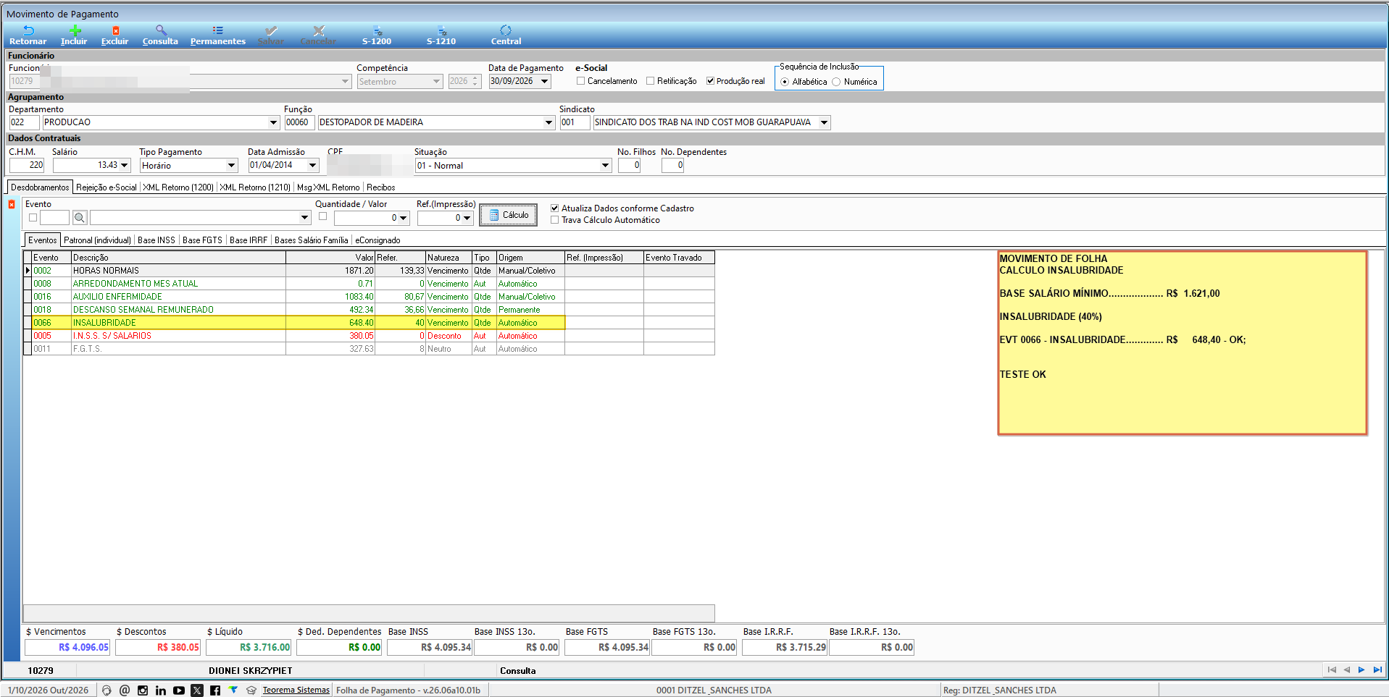The image size is (1389, 697).
Task: Open LinkedIn icon in status bar
Action: pos(161,690)
